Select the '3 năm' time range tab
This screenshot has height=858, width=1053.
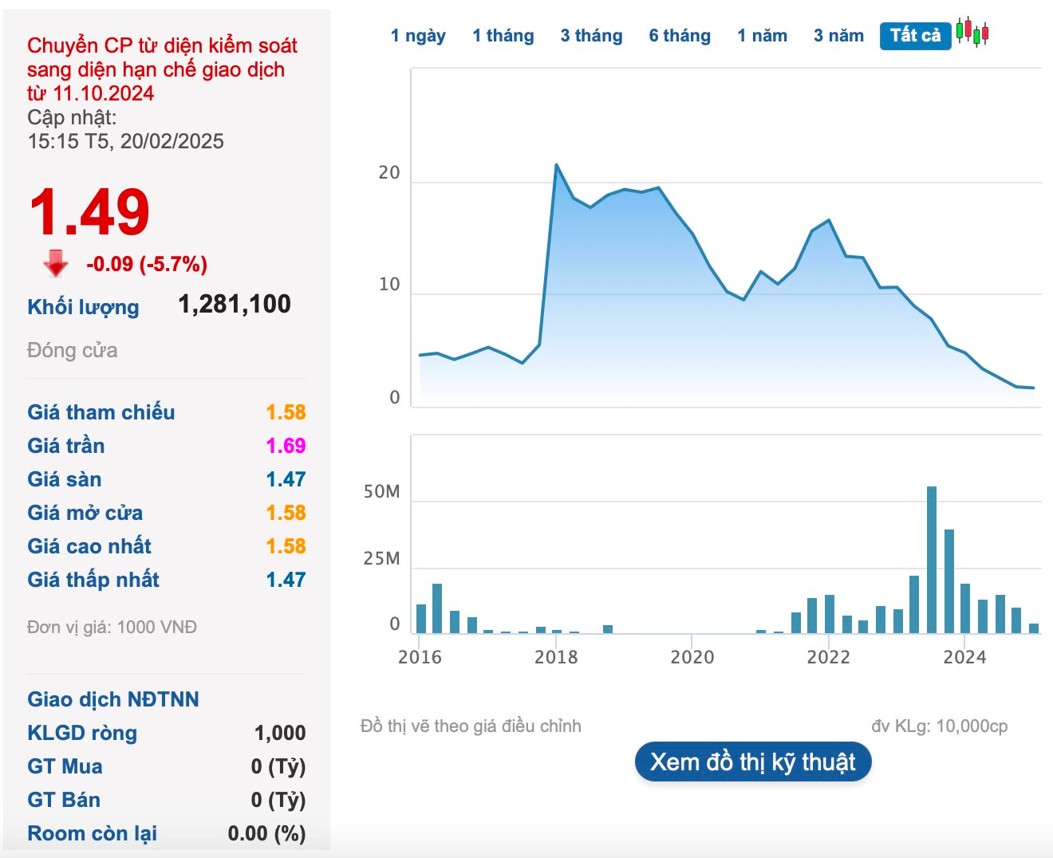pos(838,36)
